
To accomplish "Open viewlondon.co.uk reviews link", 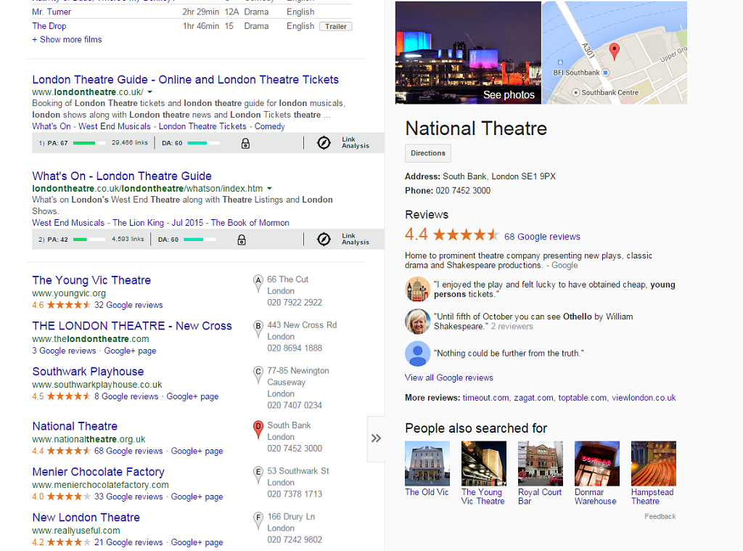I will [644, 398].
